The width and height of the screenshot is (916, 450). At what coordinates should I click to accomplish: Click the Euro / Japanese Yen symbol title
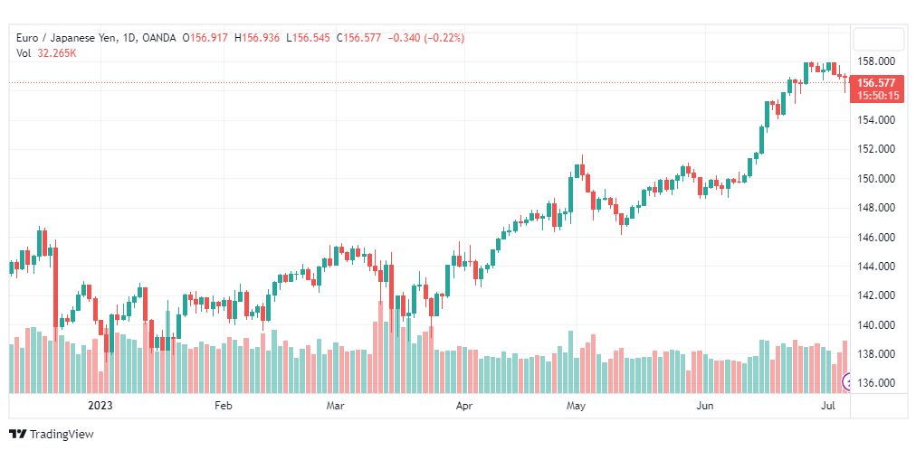pyautogui.click(x=67, y=38)
